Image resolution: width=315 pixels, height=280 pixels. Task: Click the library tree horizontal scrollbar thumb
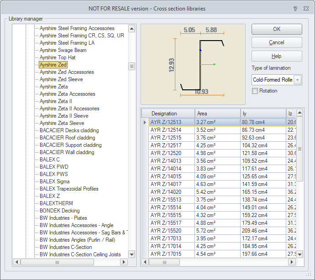(57, 262)
